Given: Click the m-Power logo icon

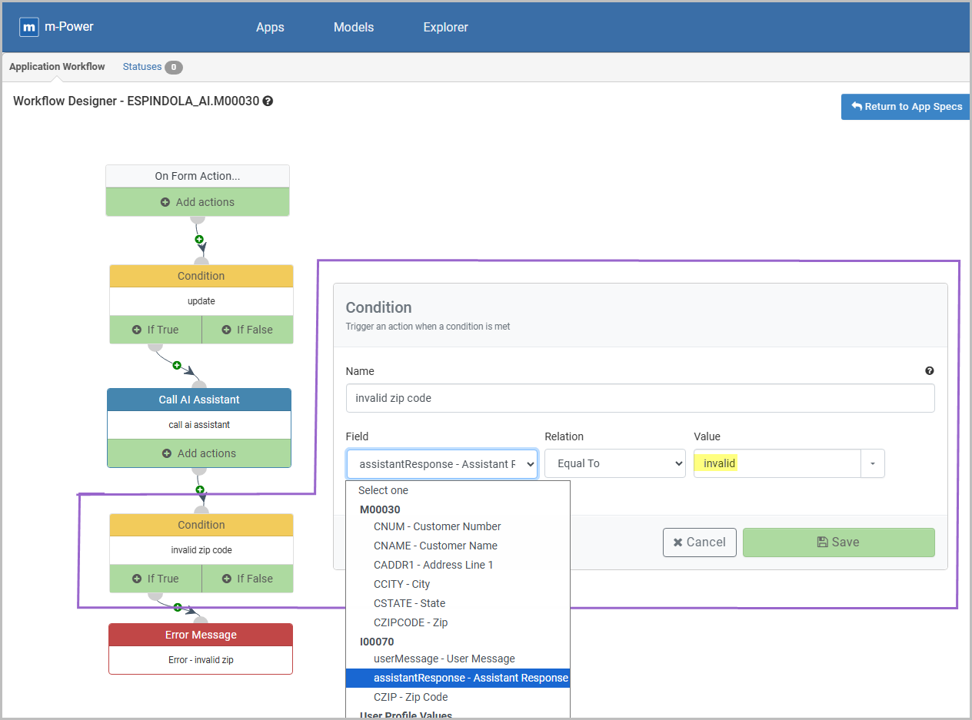Looking at the screenshot, I should click(x=29, y=27).
